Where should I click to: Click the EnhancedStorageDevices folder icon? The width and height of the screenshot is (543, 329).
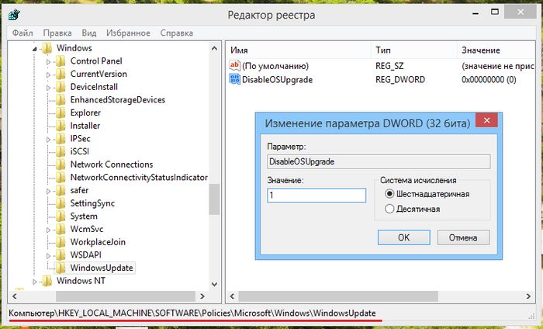tap(61, 100)
